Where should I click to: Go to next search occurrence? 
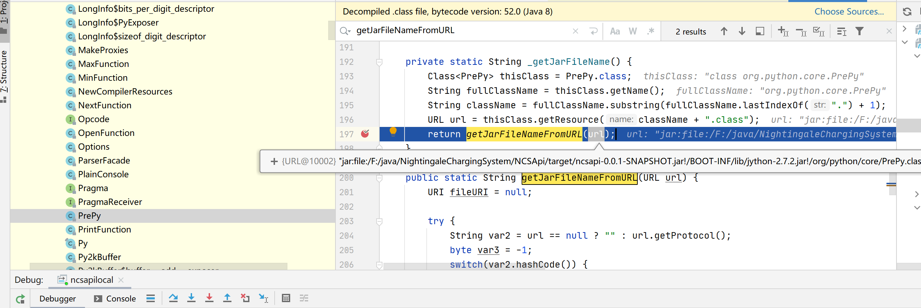tap(742, 31)
